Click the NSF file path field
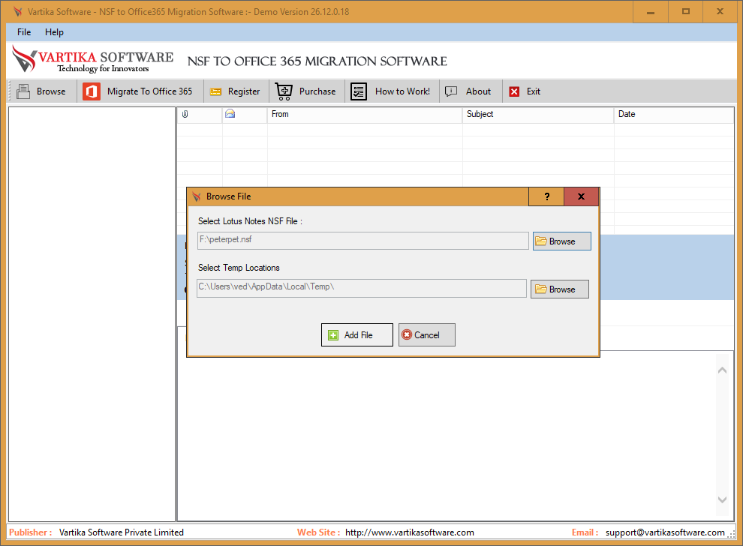 tap(363, 241)
